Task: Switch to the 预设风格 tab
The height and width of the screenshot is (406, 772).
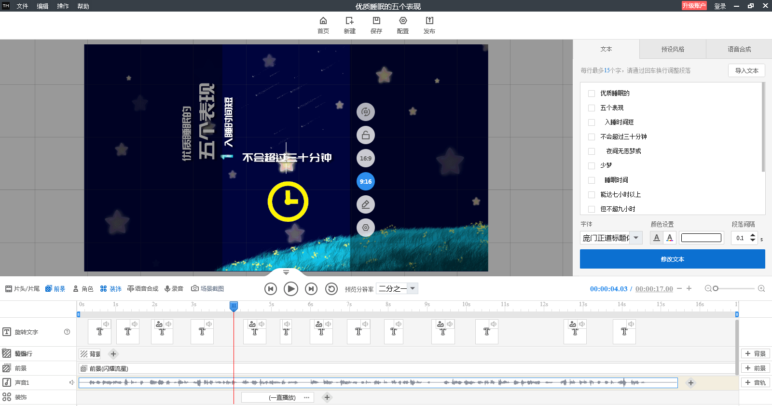Action: (673, 49)
